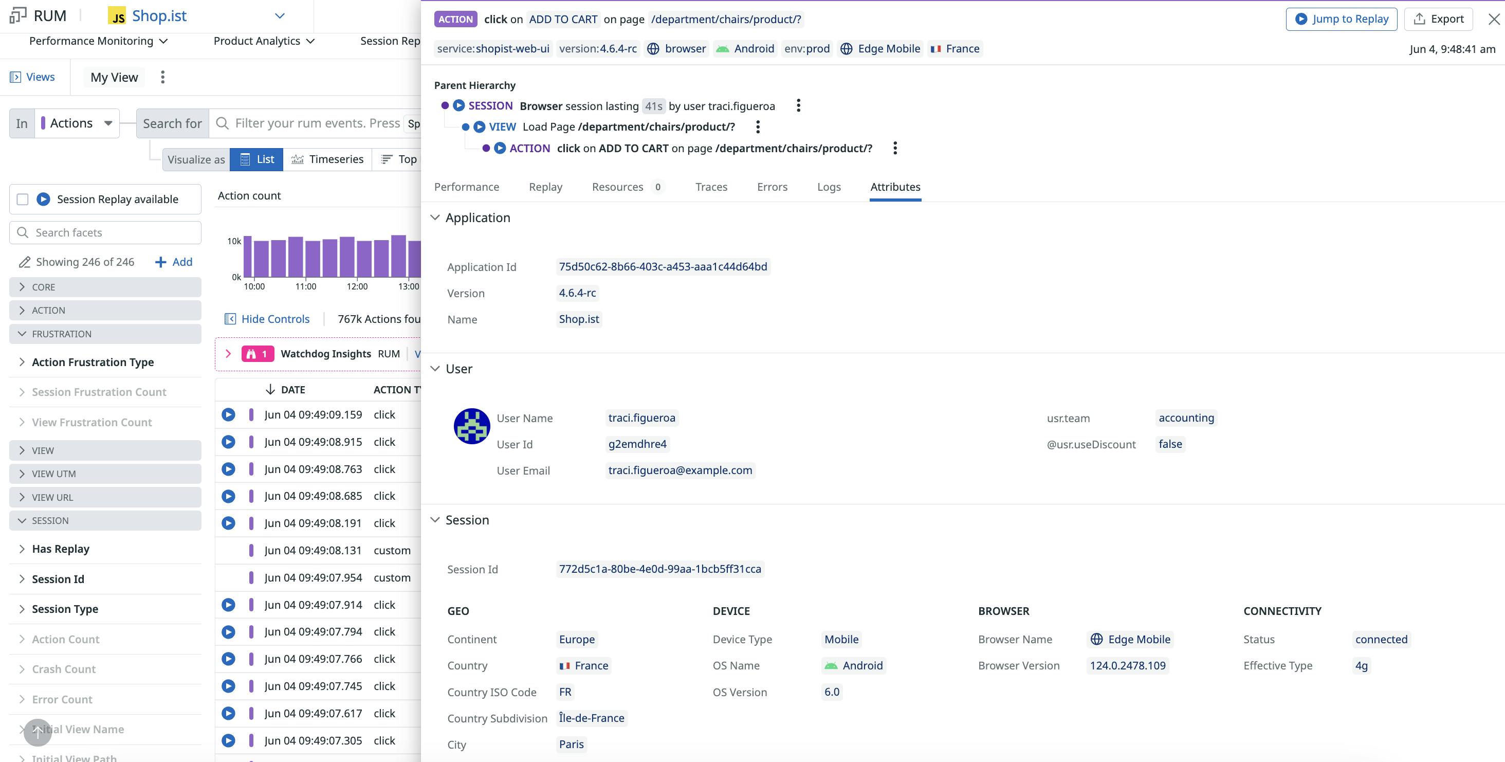The height and width of the screenshot is (762, 1505).
Task: Click the play icon on the SESSION hierarchy row
Action: 458,106
